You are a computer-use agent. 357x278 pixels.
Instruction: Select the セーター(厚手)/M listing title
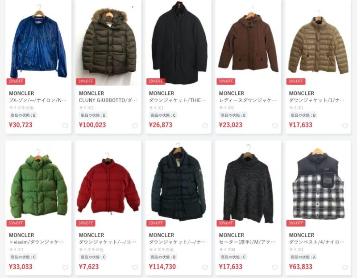[247, 242]
